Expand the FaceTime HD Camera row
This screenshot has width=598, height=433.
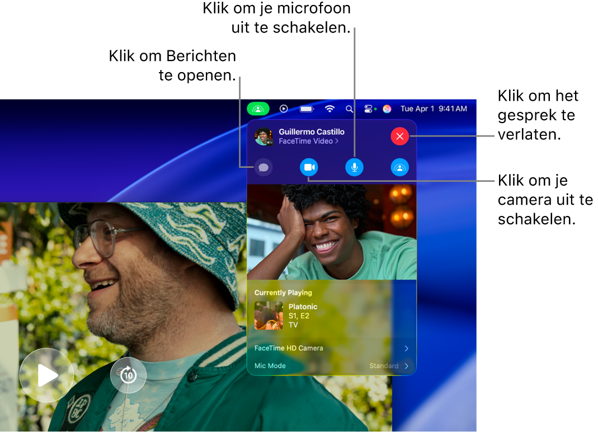pyautogui.click(x=331, y=349)
